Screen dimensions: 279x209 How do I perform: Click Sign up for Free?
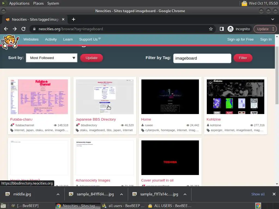coord(240,39)
